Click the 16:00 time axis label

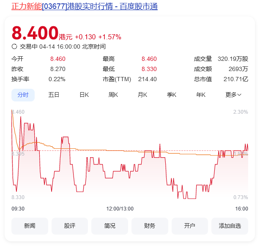tap(241, 209)
